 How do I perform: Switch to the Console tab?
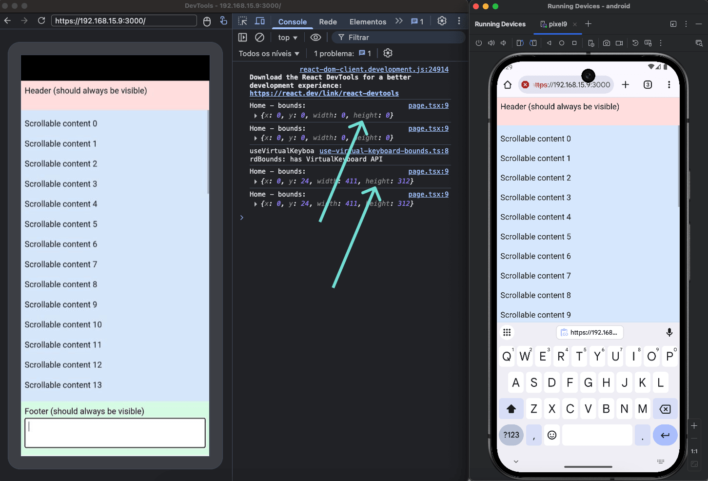tap(293, 21)
